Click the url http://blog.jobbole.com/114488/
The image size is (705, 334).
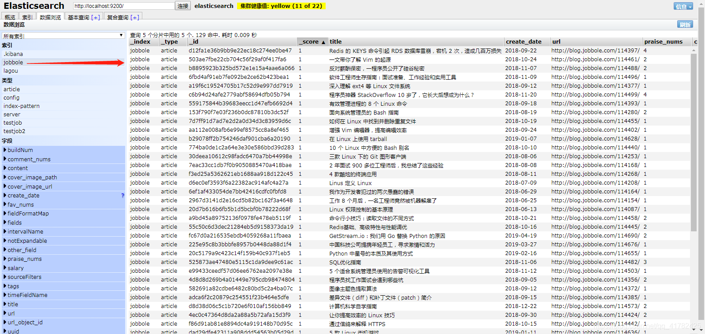point(595,68)
